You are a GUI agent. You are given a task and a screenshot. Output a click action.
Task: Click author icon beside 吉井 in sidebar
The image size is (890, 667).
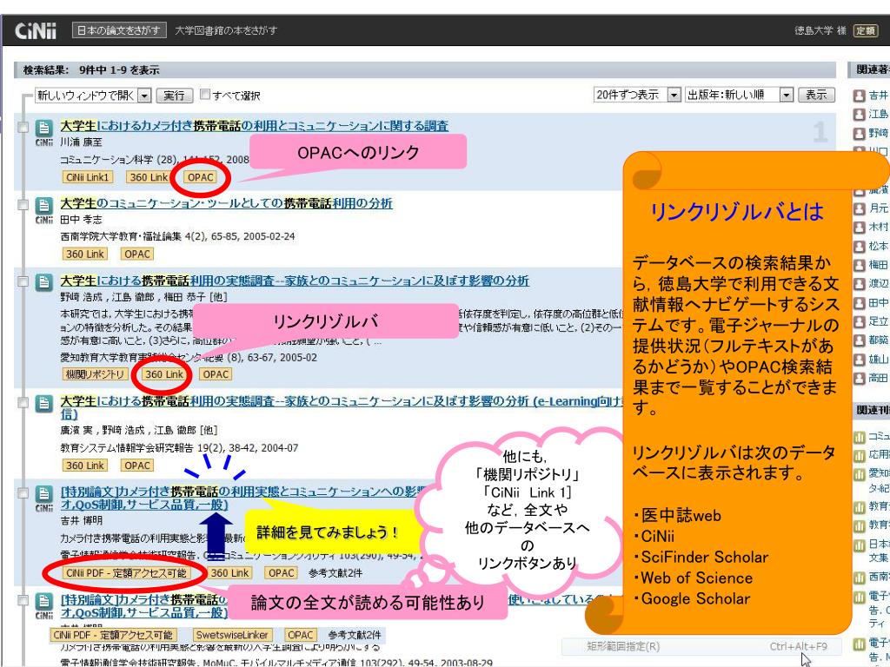click(860, 96)
